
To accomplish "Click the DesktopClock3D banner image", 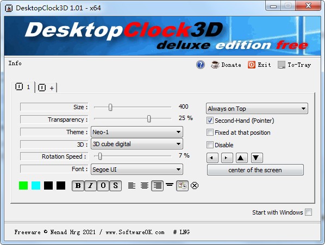I will (x=162, y=36).
